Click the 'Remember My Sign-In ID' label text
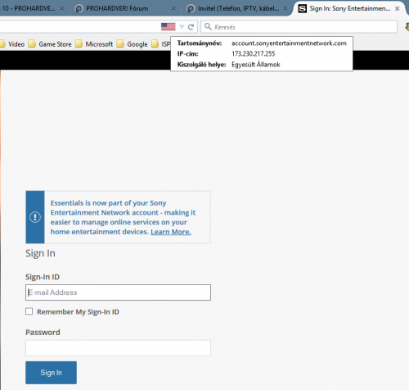Image resolution: width=409 pixels, height=390 pixels. [78, 312]
